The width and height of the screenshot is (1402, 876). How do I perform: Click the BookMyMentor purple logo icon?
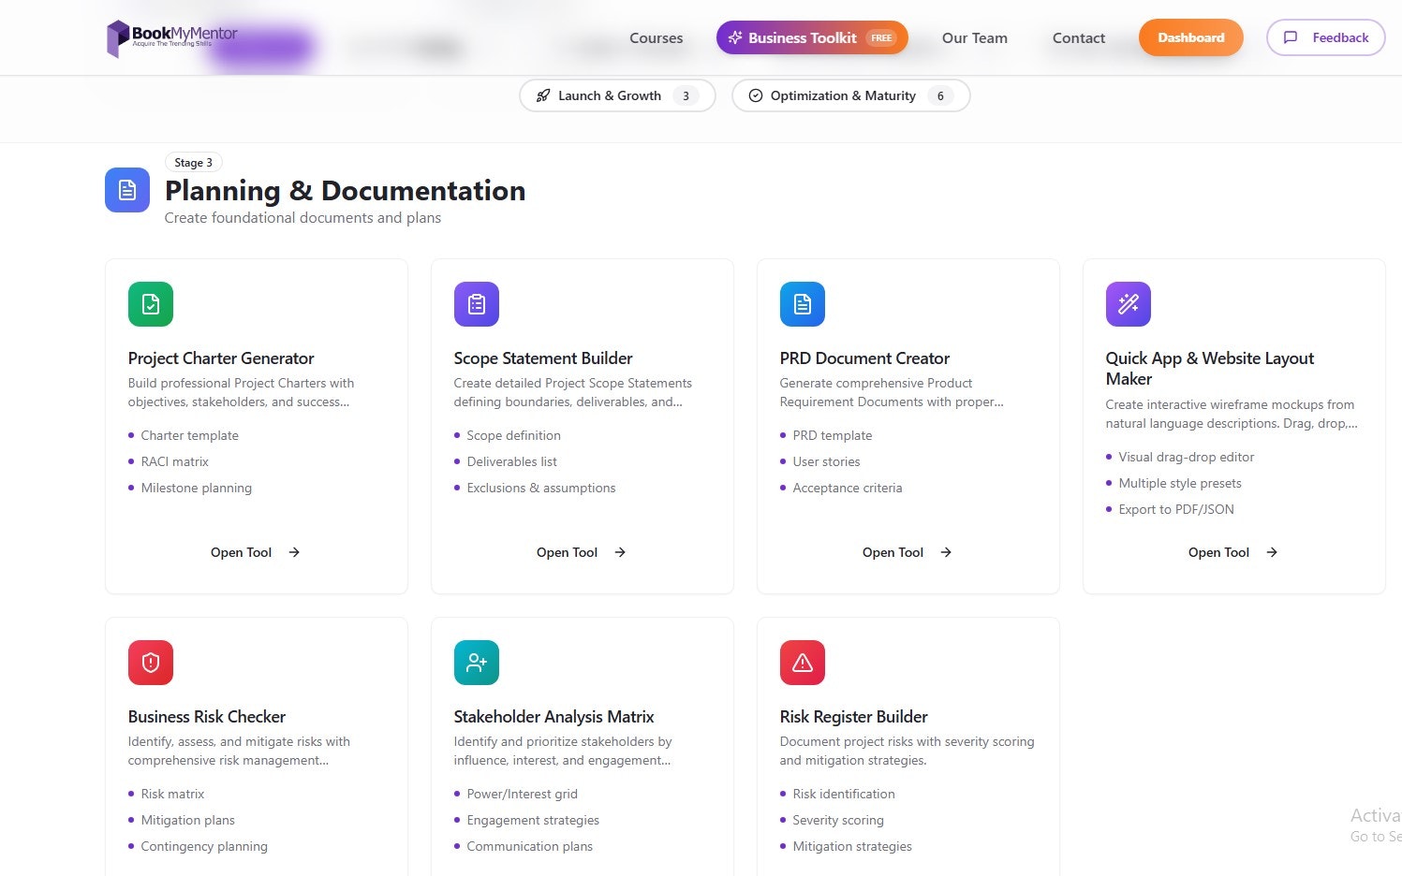117,37
